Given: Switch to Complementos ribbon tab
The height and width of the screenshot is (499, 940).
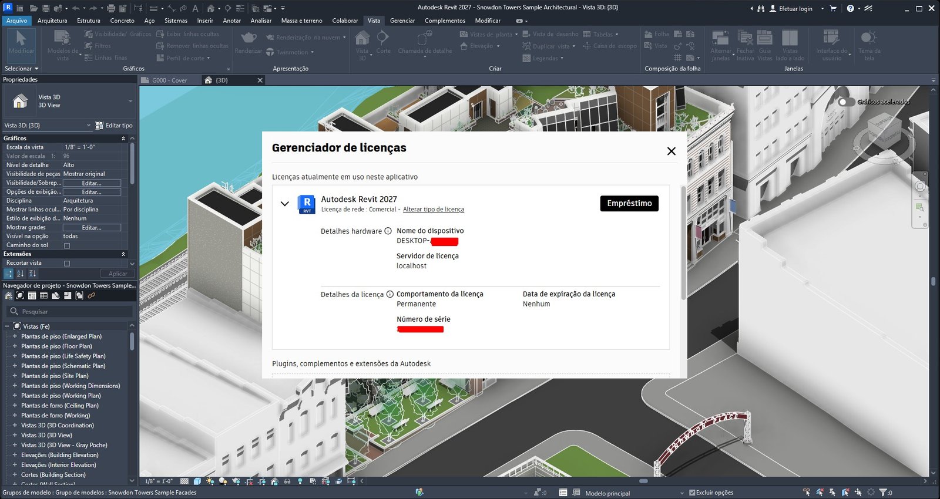Looking at the screenshot, I should click(445, 21).
